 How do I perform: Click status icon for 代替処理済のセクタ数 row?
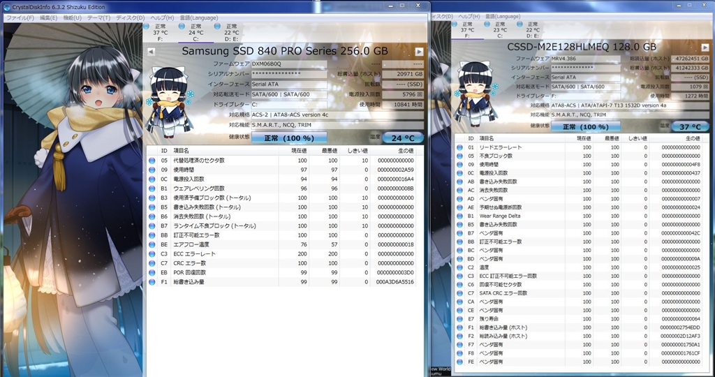click(x=152, y=161)
